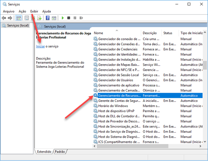Click the Iniciar service link

point(40,47)
